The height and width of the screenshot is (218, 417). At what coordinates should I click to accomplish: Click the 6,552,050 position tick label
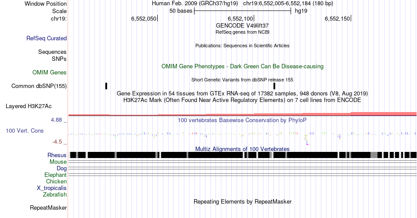pyautogui.click(x=144, y=18)
